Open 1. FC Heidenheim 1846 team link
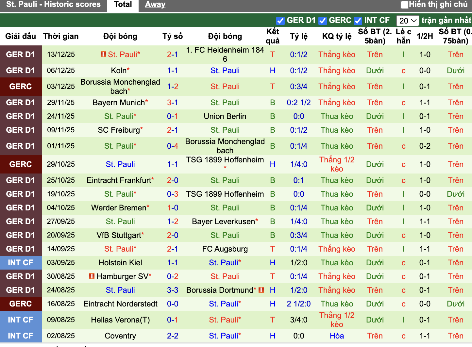 click(225, 55)
